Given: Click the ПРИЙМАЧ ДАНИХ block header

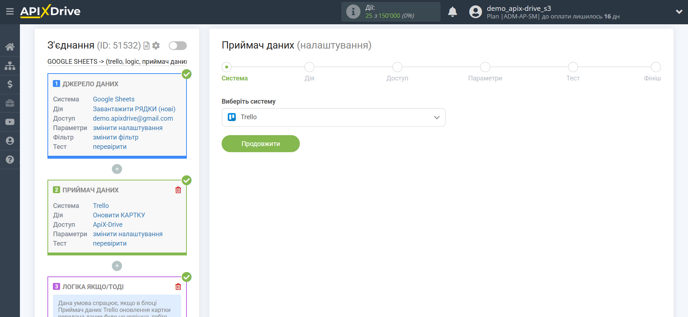Looking at the screenshot, I should pos(91,190).
